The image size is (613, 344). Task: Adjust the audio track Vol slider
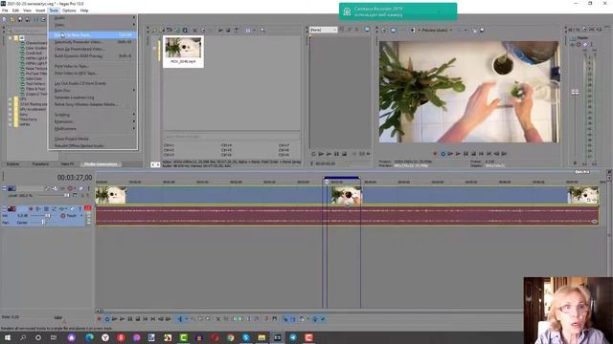(48, 215)
